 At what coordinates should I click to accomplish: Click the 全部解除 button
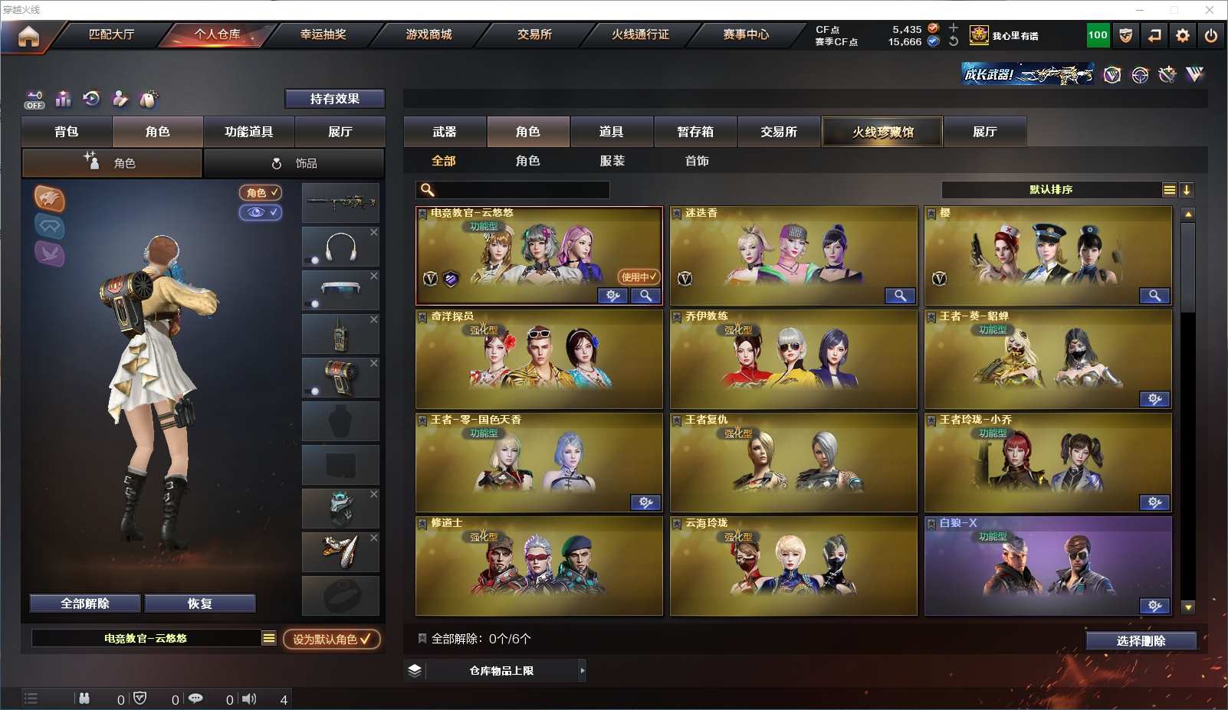[85, 604]
